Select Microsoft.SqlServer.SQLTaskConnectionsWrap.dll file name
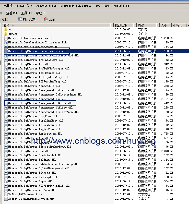The width and height of the screenshot is (189, 204). (x=43, y=164)
